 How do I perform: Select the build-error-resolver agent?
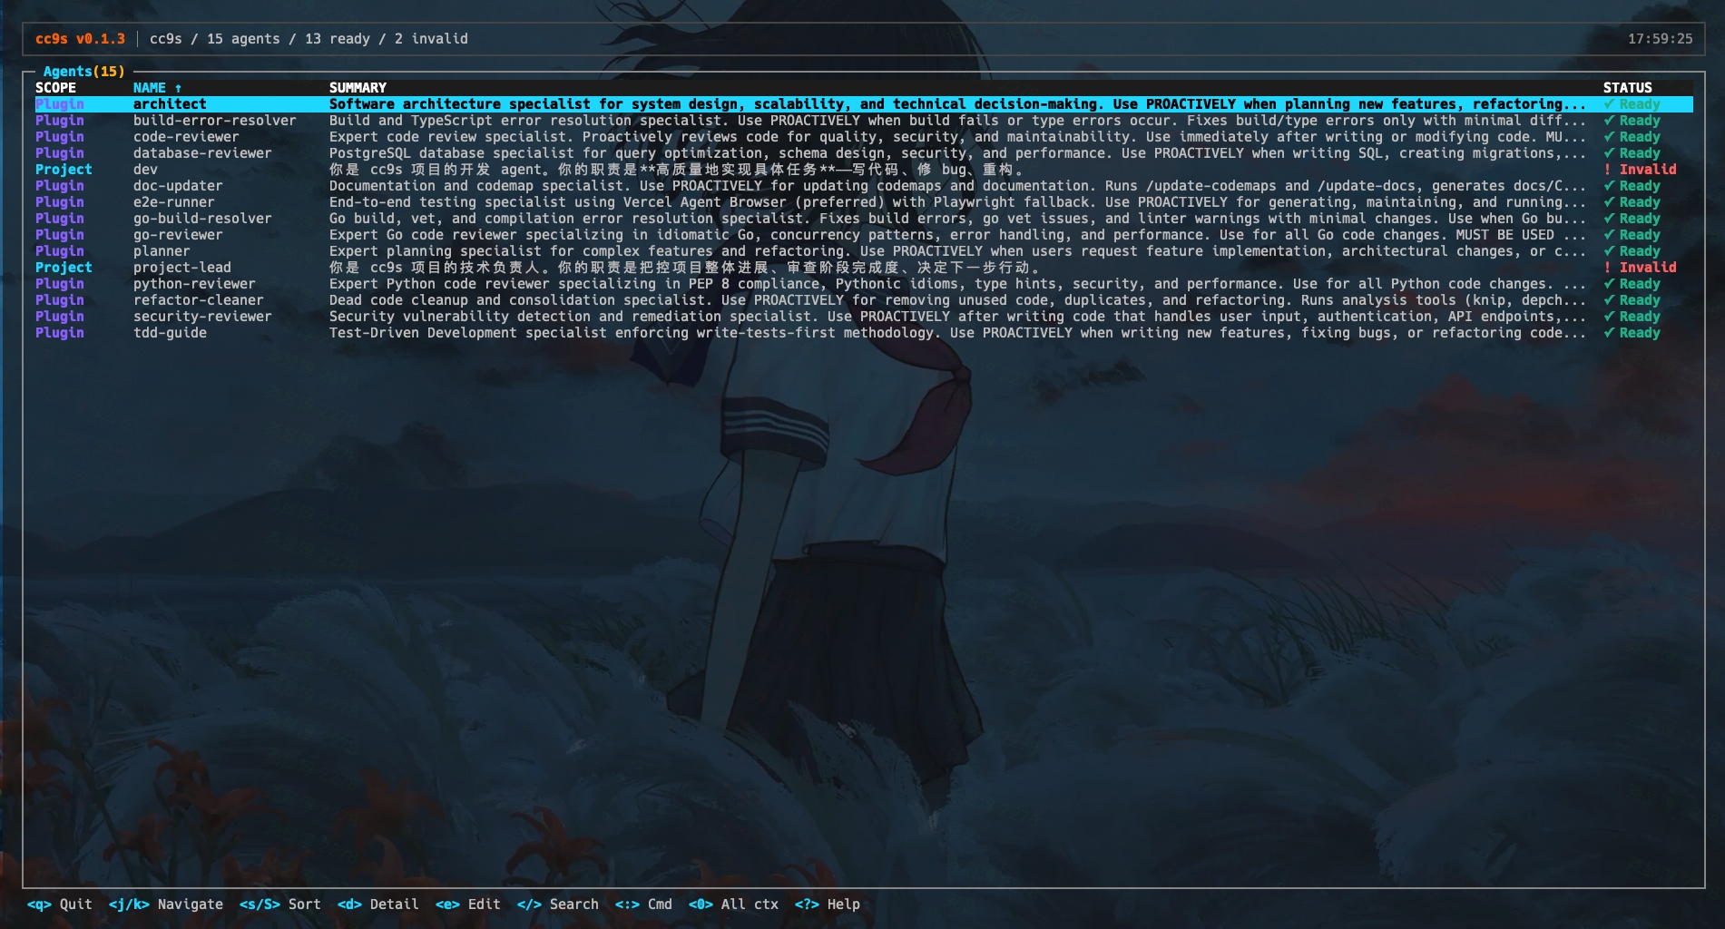pos(863,121)
